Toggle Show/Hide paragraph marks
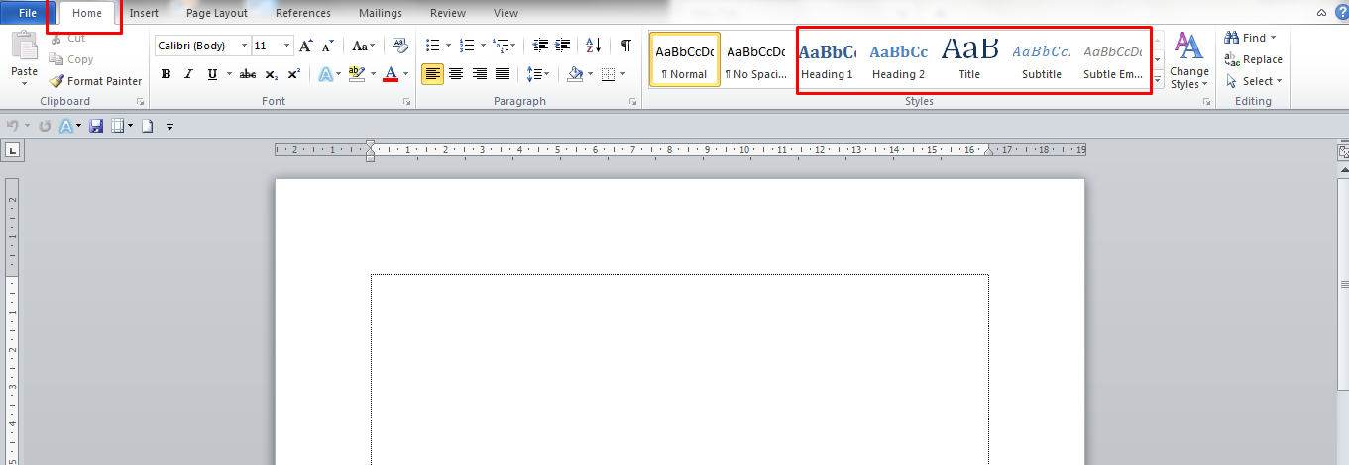Image resolution: width=1349 pixels, height=465 pixels. pos(625,46)
